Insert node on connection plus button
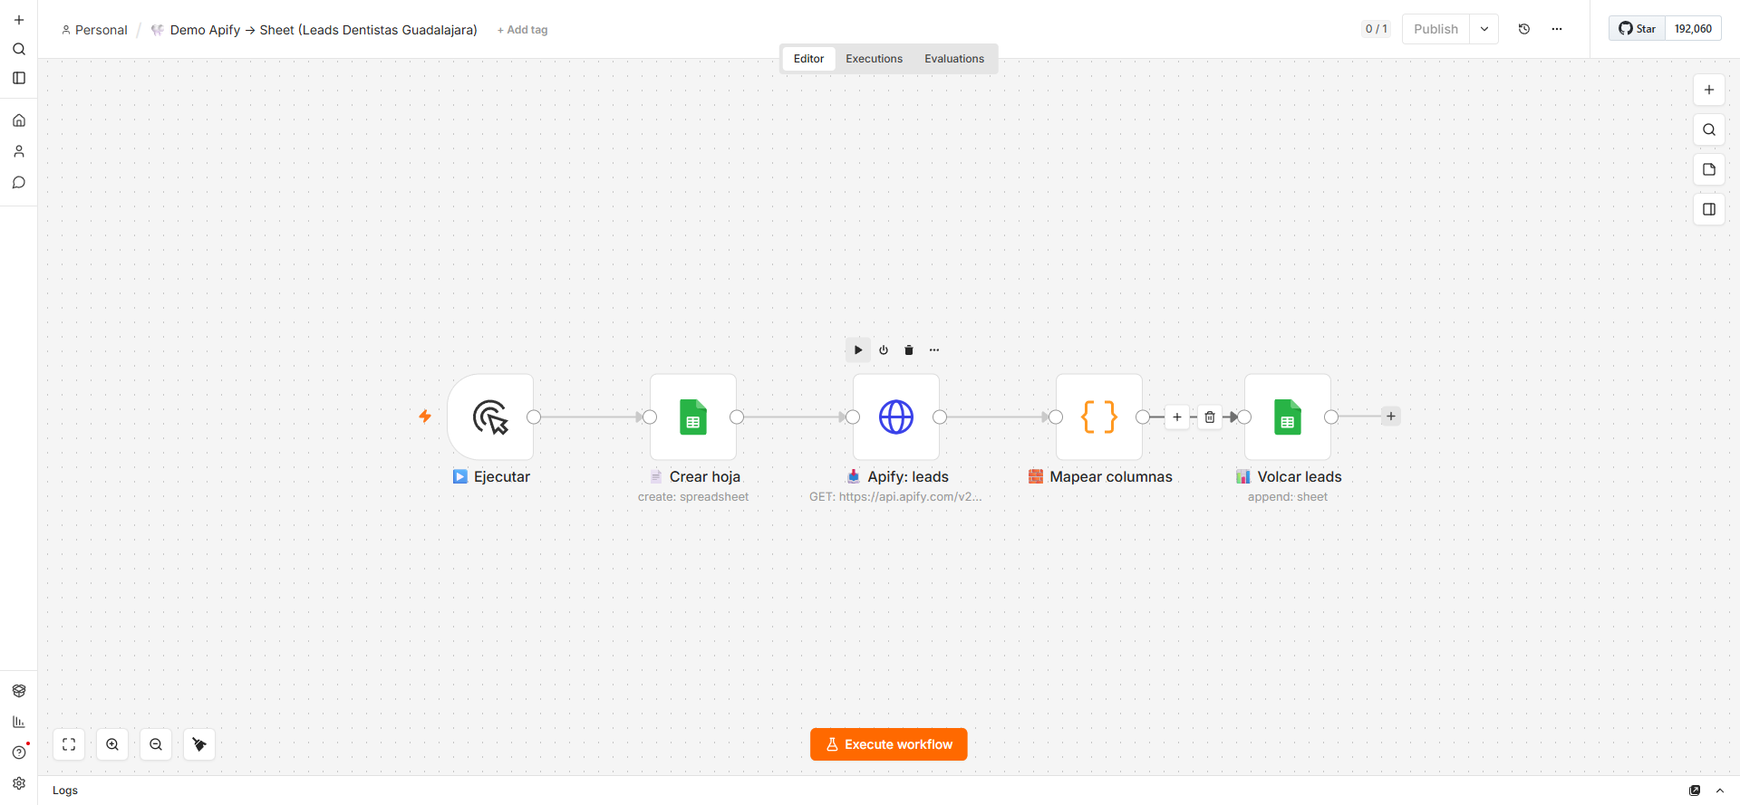The image size is (1740, 805). [1177, 417]
